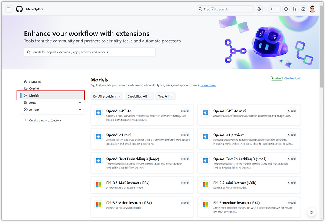This screenshot has width=325, height=222.
Task: Click the Featured flame icon
Action: 26,81
